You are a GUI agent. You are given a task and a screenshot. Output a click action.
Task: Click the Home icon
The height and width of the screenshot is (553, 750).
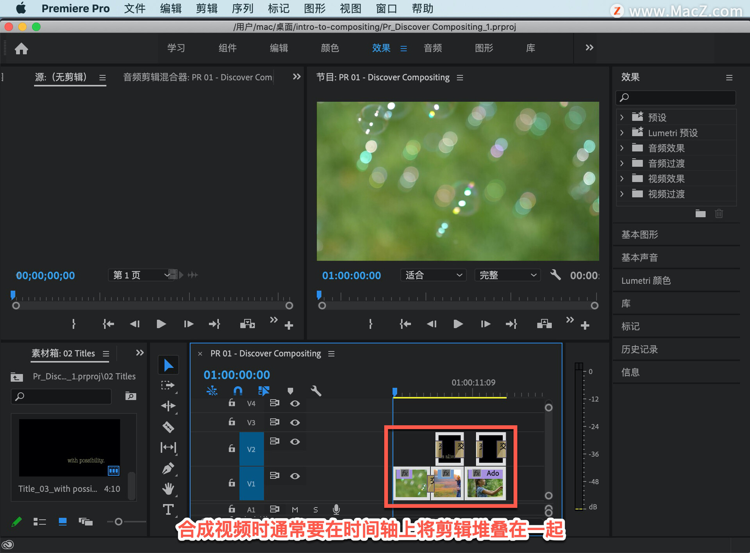pos(21,48)
